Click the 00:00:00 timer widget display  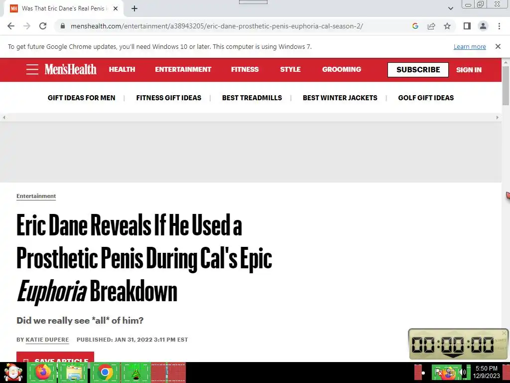coord(453,345)
